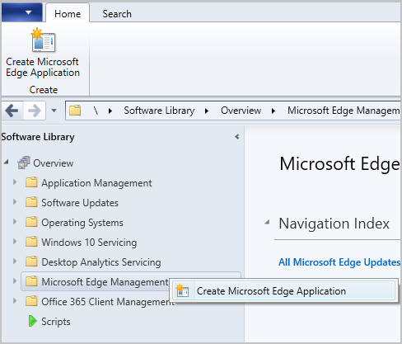Select Software Library in breadcrumb path
This screenshot has width=402, height=344.
[159, 111]
